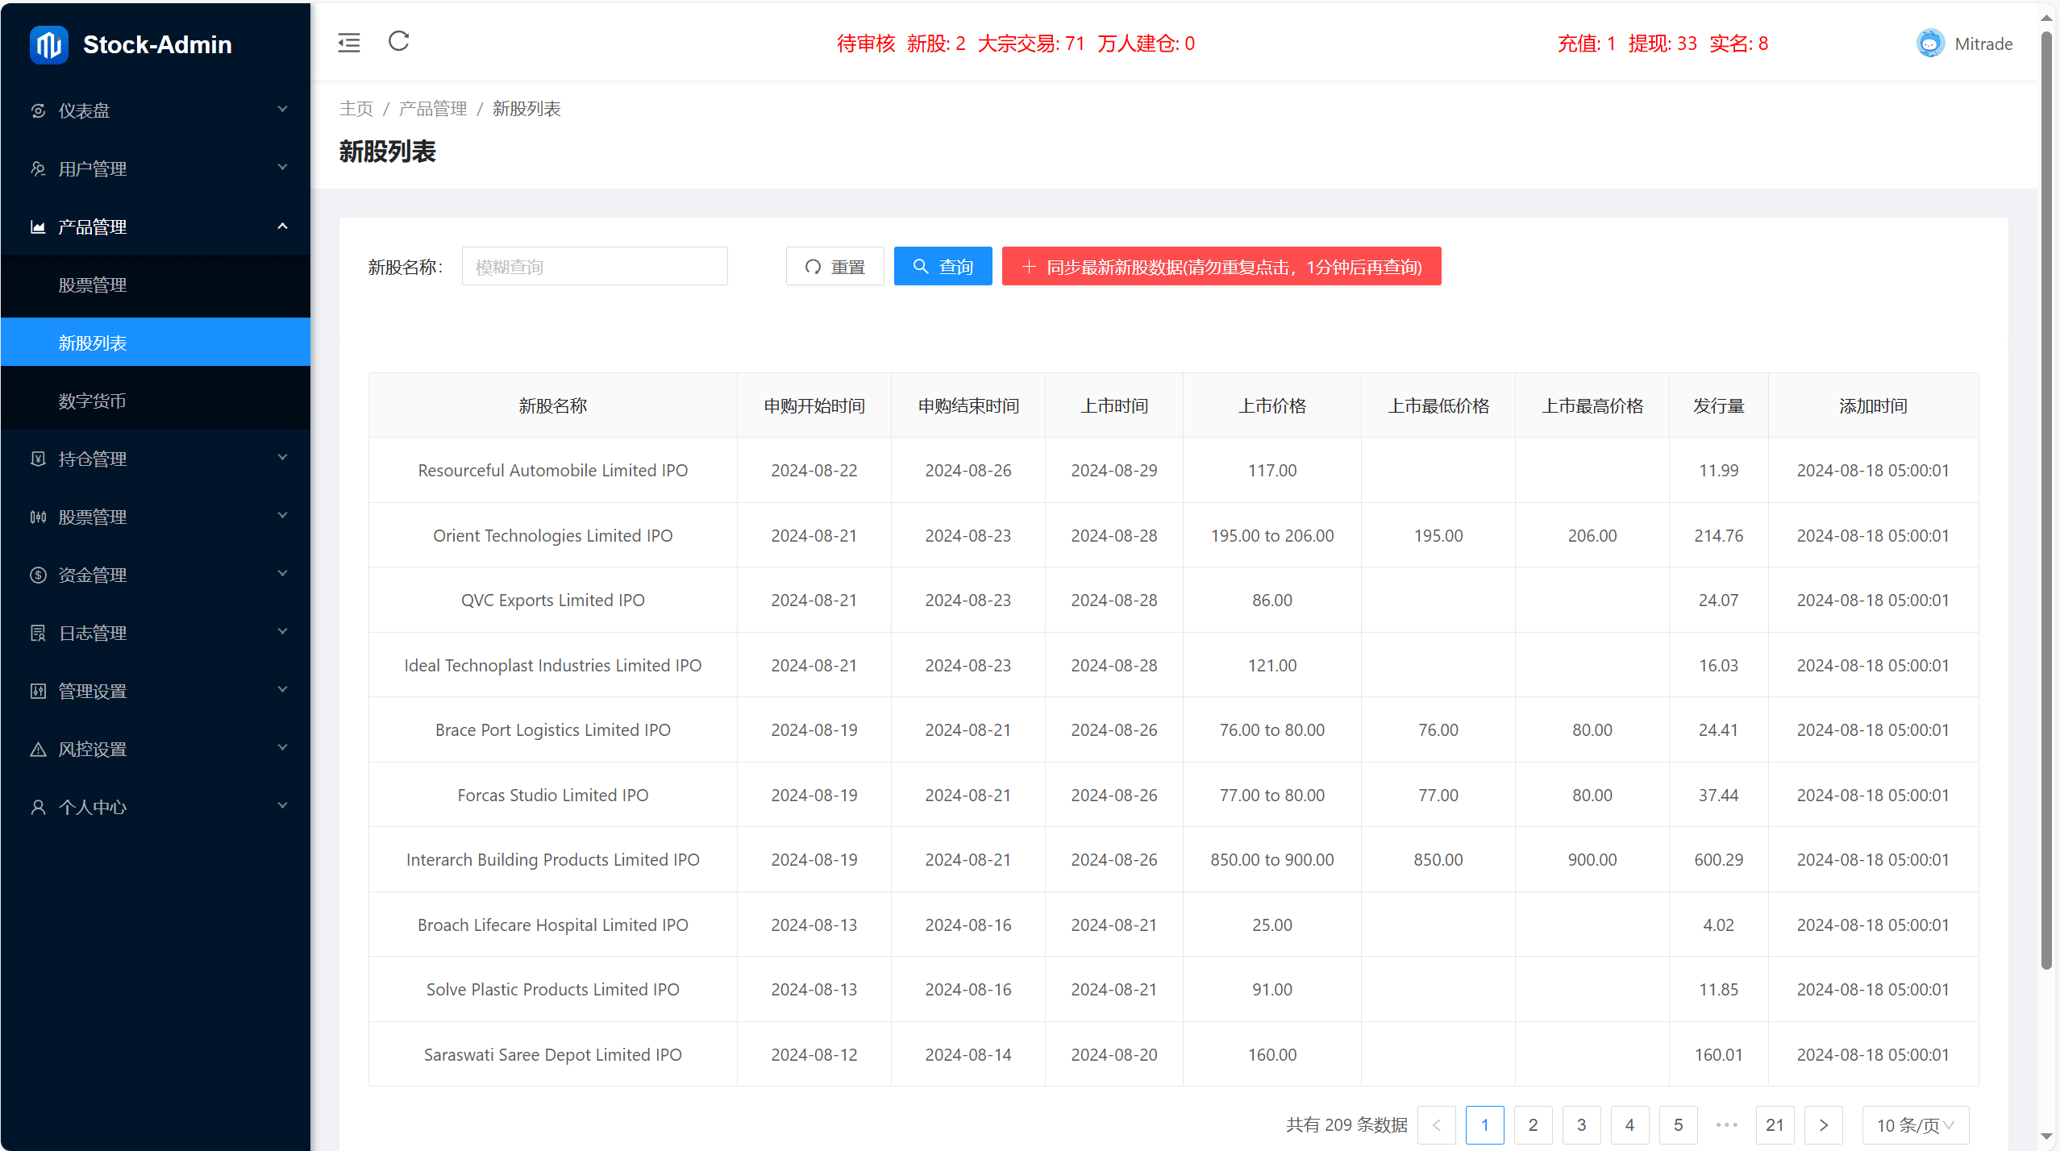2060x1151 pixels.
Task: Click the 重置 reset button
Action: [834, 266]
